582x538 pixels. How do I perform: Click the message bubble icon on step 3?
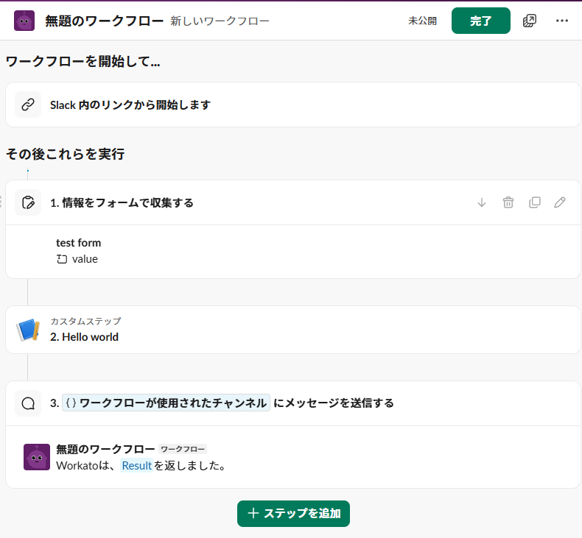click(x=28, y=403)
